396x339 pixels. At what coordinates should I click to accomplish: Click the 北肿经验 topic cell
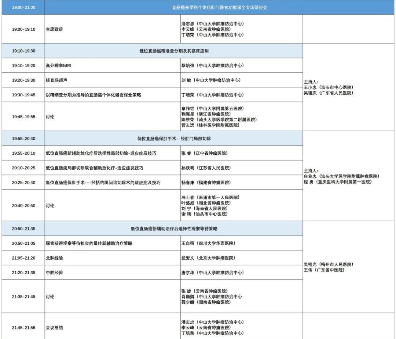coord(113,258)
